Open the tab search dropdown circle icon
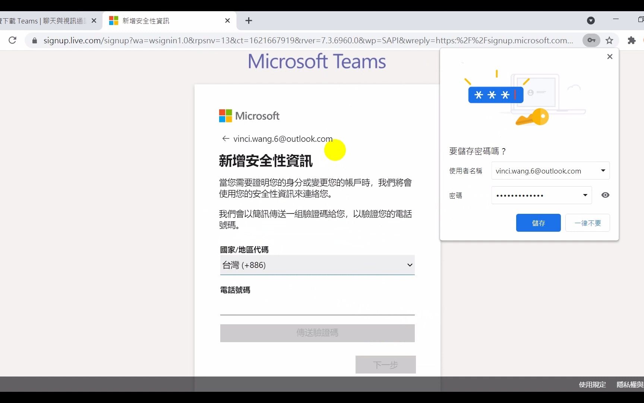This screenshot has height=403, width=644. tap(591, 21)
